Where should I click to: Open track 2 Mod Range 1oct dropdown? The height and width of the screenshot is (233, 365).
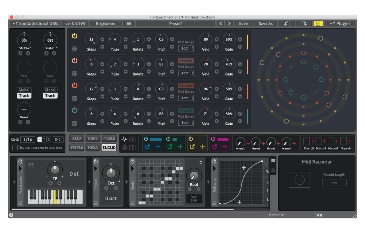[186, 73]
